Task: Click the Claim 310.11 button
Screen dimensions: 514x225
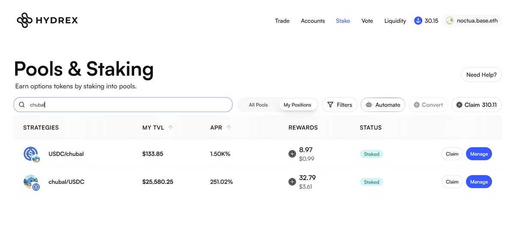Action: coord(476,105)
